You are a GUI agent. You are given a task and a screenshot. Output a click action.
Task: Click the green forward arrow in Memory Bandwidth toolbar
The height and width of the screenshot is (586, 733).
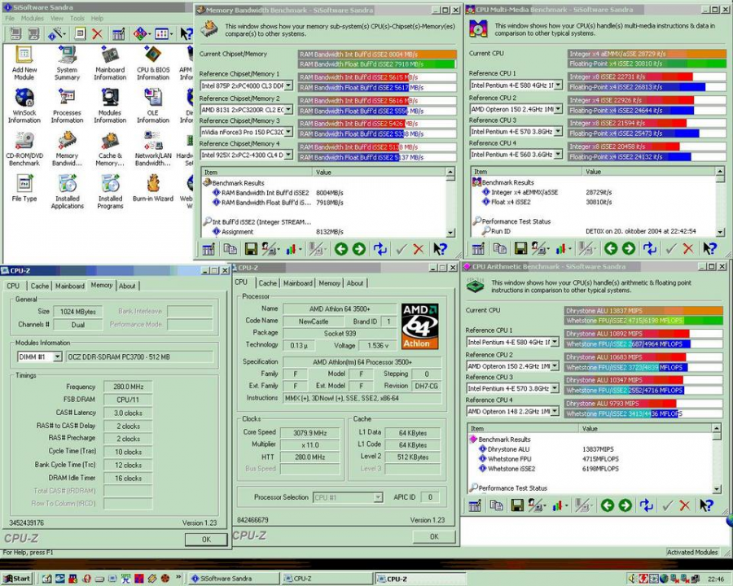click(359, 249)
